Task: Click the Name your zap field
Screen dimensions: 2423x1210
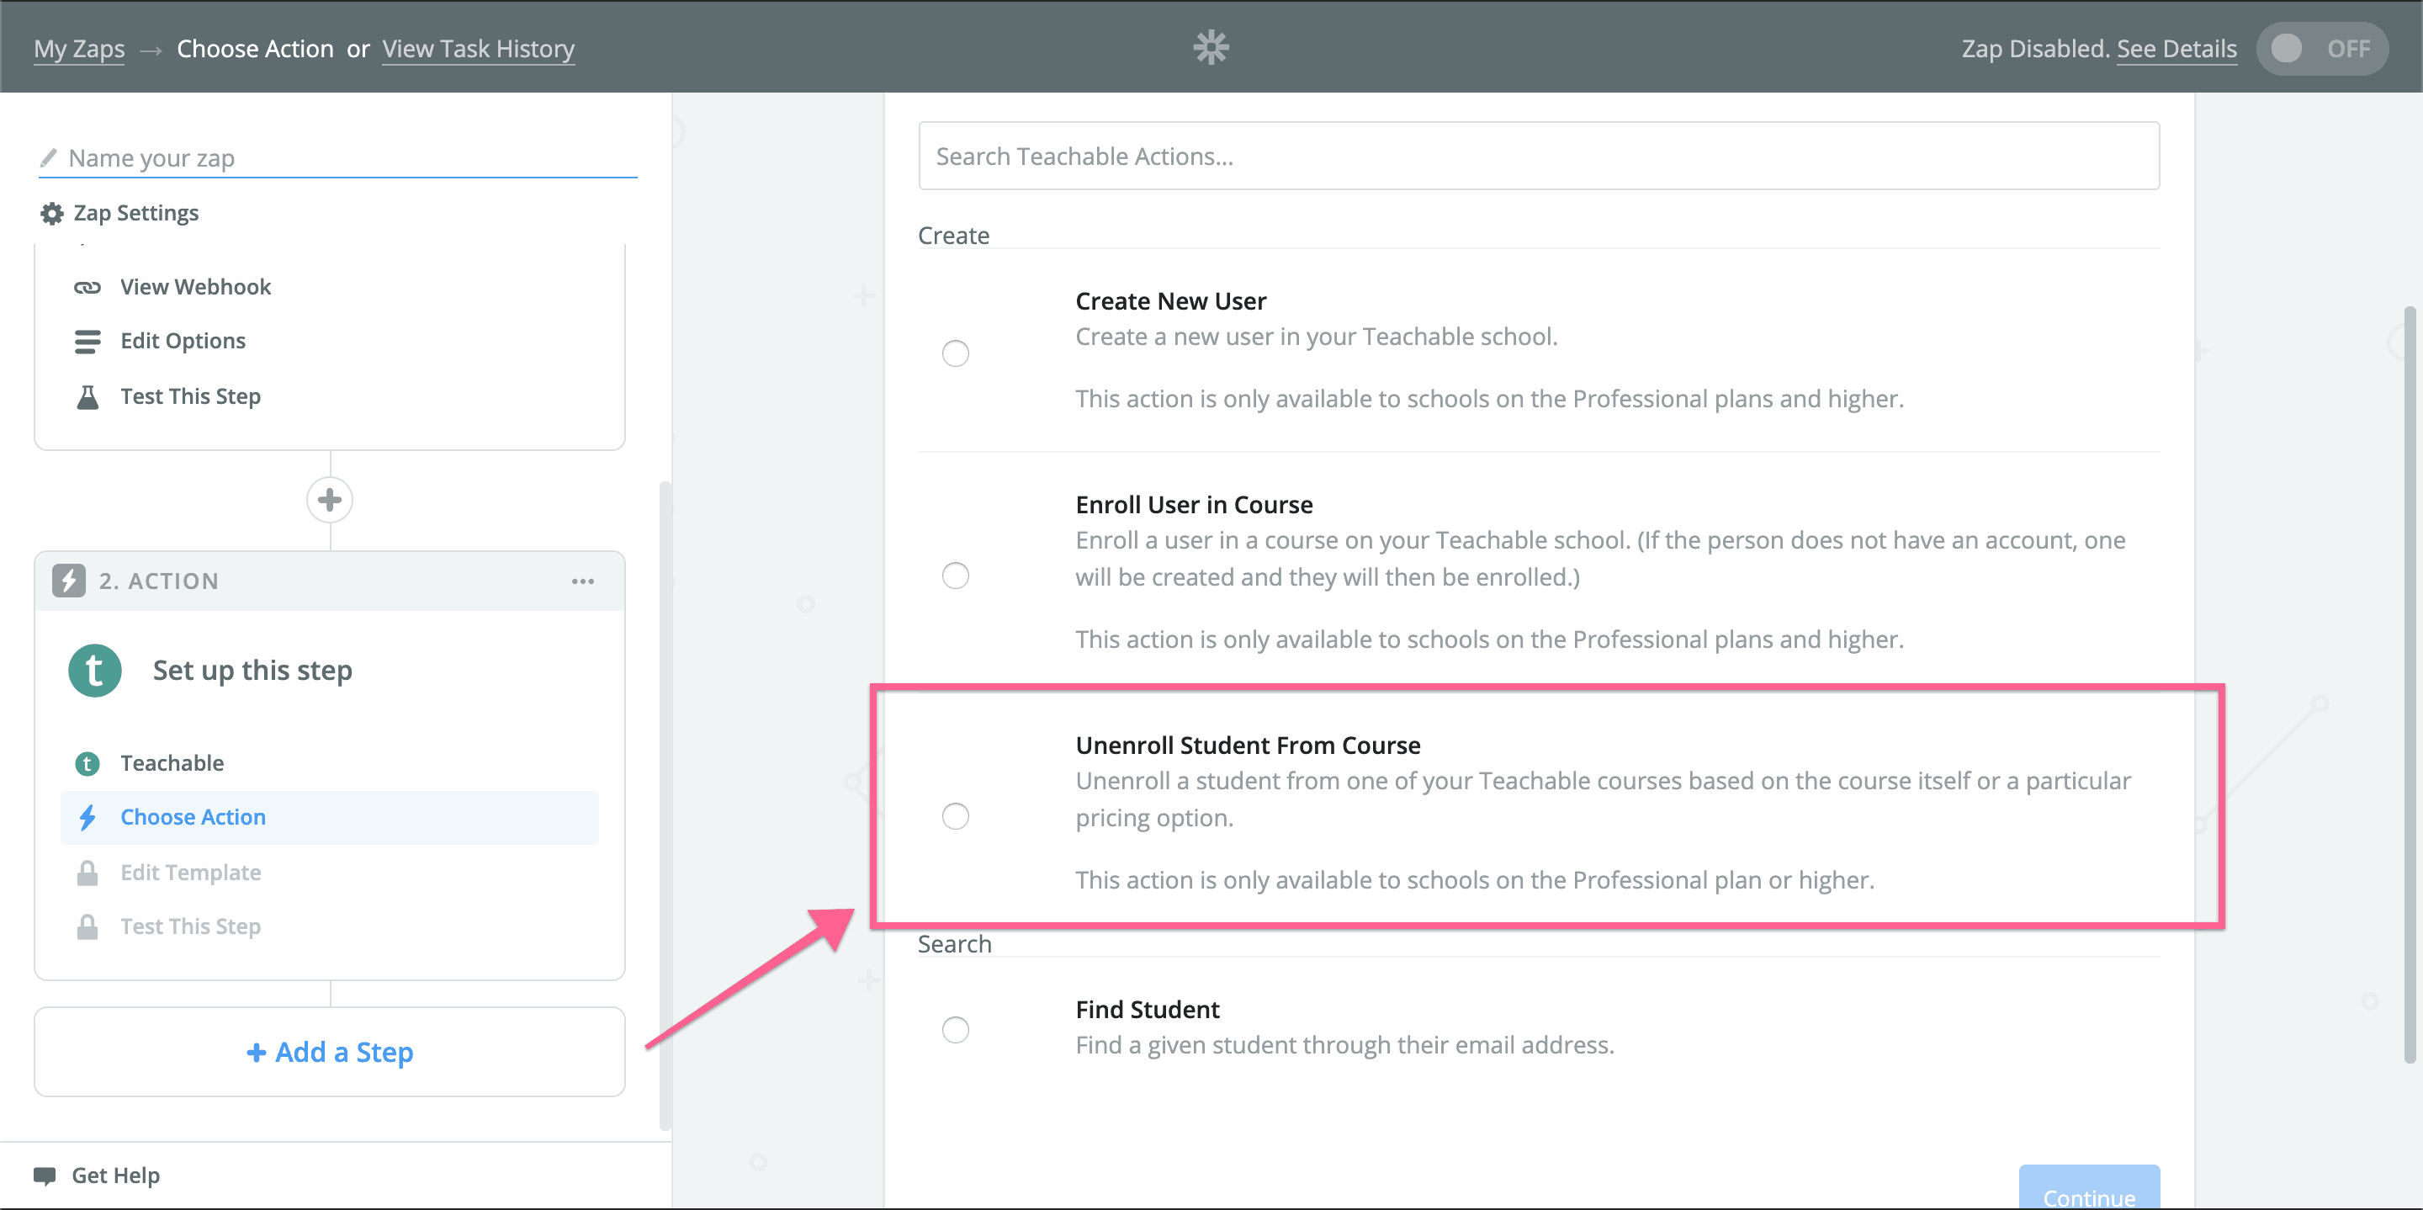Action: [338, 157]
